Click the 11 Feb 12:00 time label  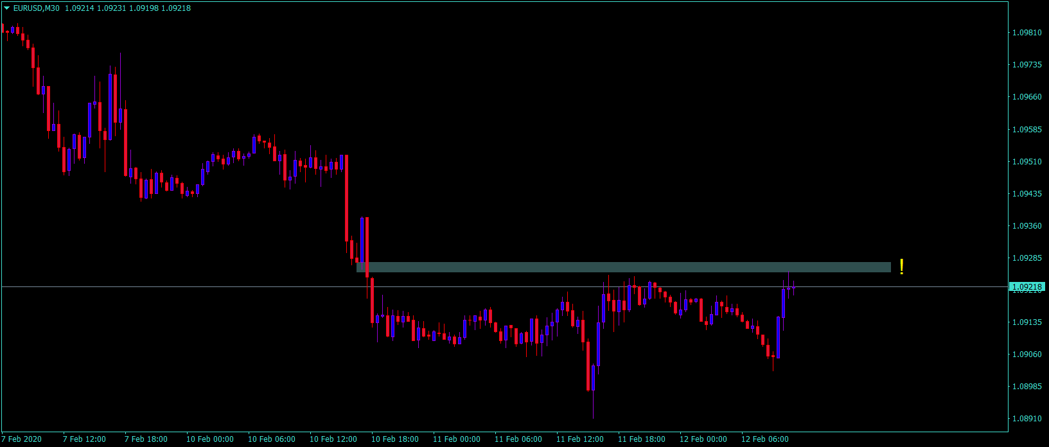point(580,439)
